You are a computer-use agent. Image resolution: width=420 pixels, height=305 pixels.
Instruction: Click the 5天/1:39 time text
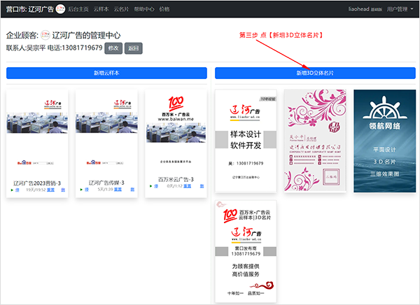(105, 190)
